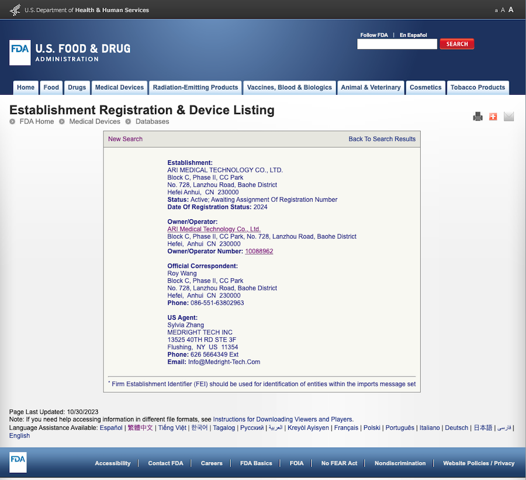
Task: Select Français language link
Action: coord(346,427)
